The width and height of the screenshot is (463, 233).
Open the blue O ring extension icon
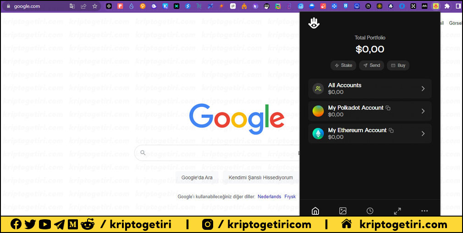click(402, 6)
